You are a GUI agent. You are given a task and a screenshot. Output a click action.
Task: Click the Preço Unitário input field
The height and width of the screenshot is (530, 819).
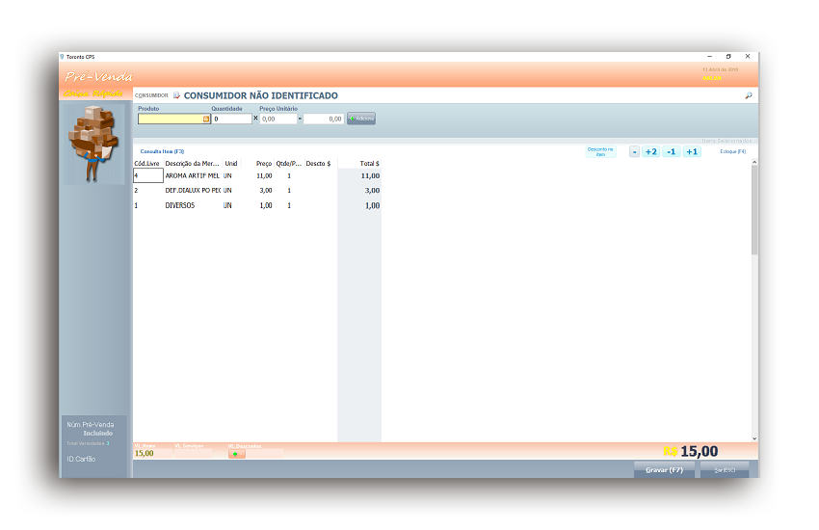278,119
